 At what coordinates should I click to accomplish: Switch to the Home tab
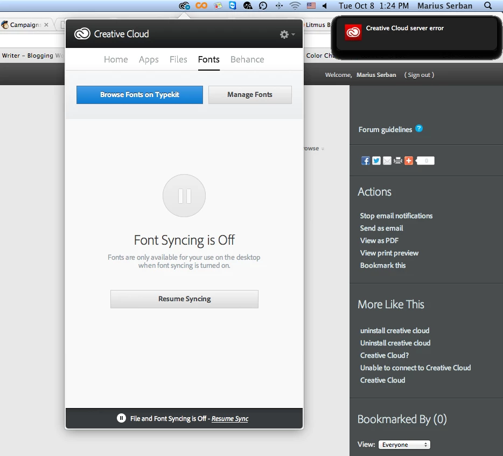click(116, 59)
